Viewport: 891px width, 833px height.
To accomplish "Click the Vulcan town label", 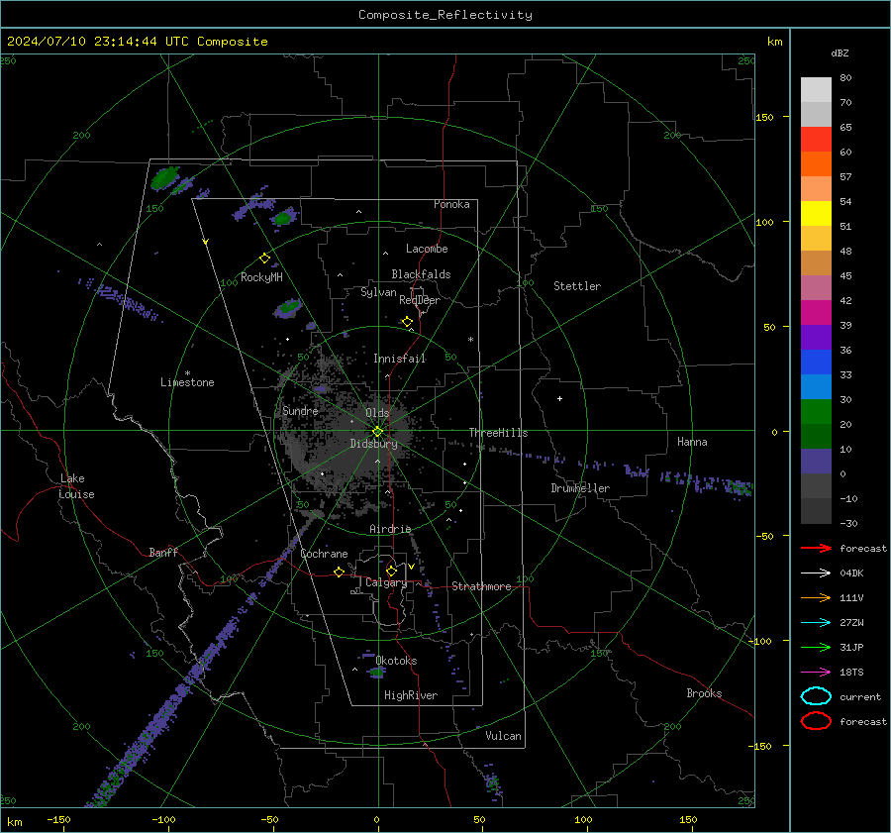I will (x=504, y=736).
